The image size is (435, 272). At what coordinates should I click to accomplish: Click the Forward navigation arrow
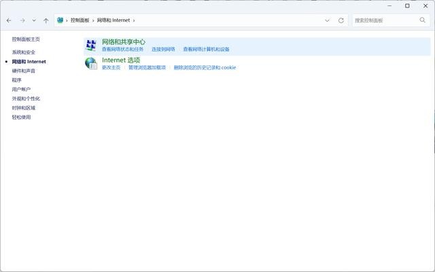pos(22,20)
